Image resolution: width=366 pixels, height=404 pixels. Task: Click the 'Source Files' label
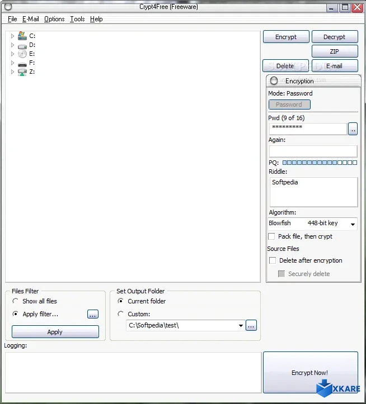coord(283,249)
